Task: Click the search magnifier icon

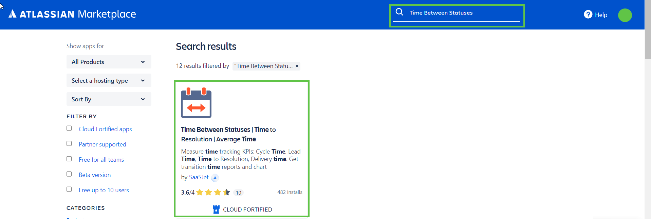Action: pos(399,12)
